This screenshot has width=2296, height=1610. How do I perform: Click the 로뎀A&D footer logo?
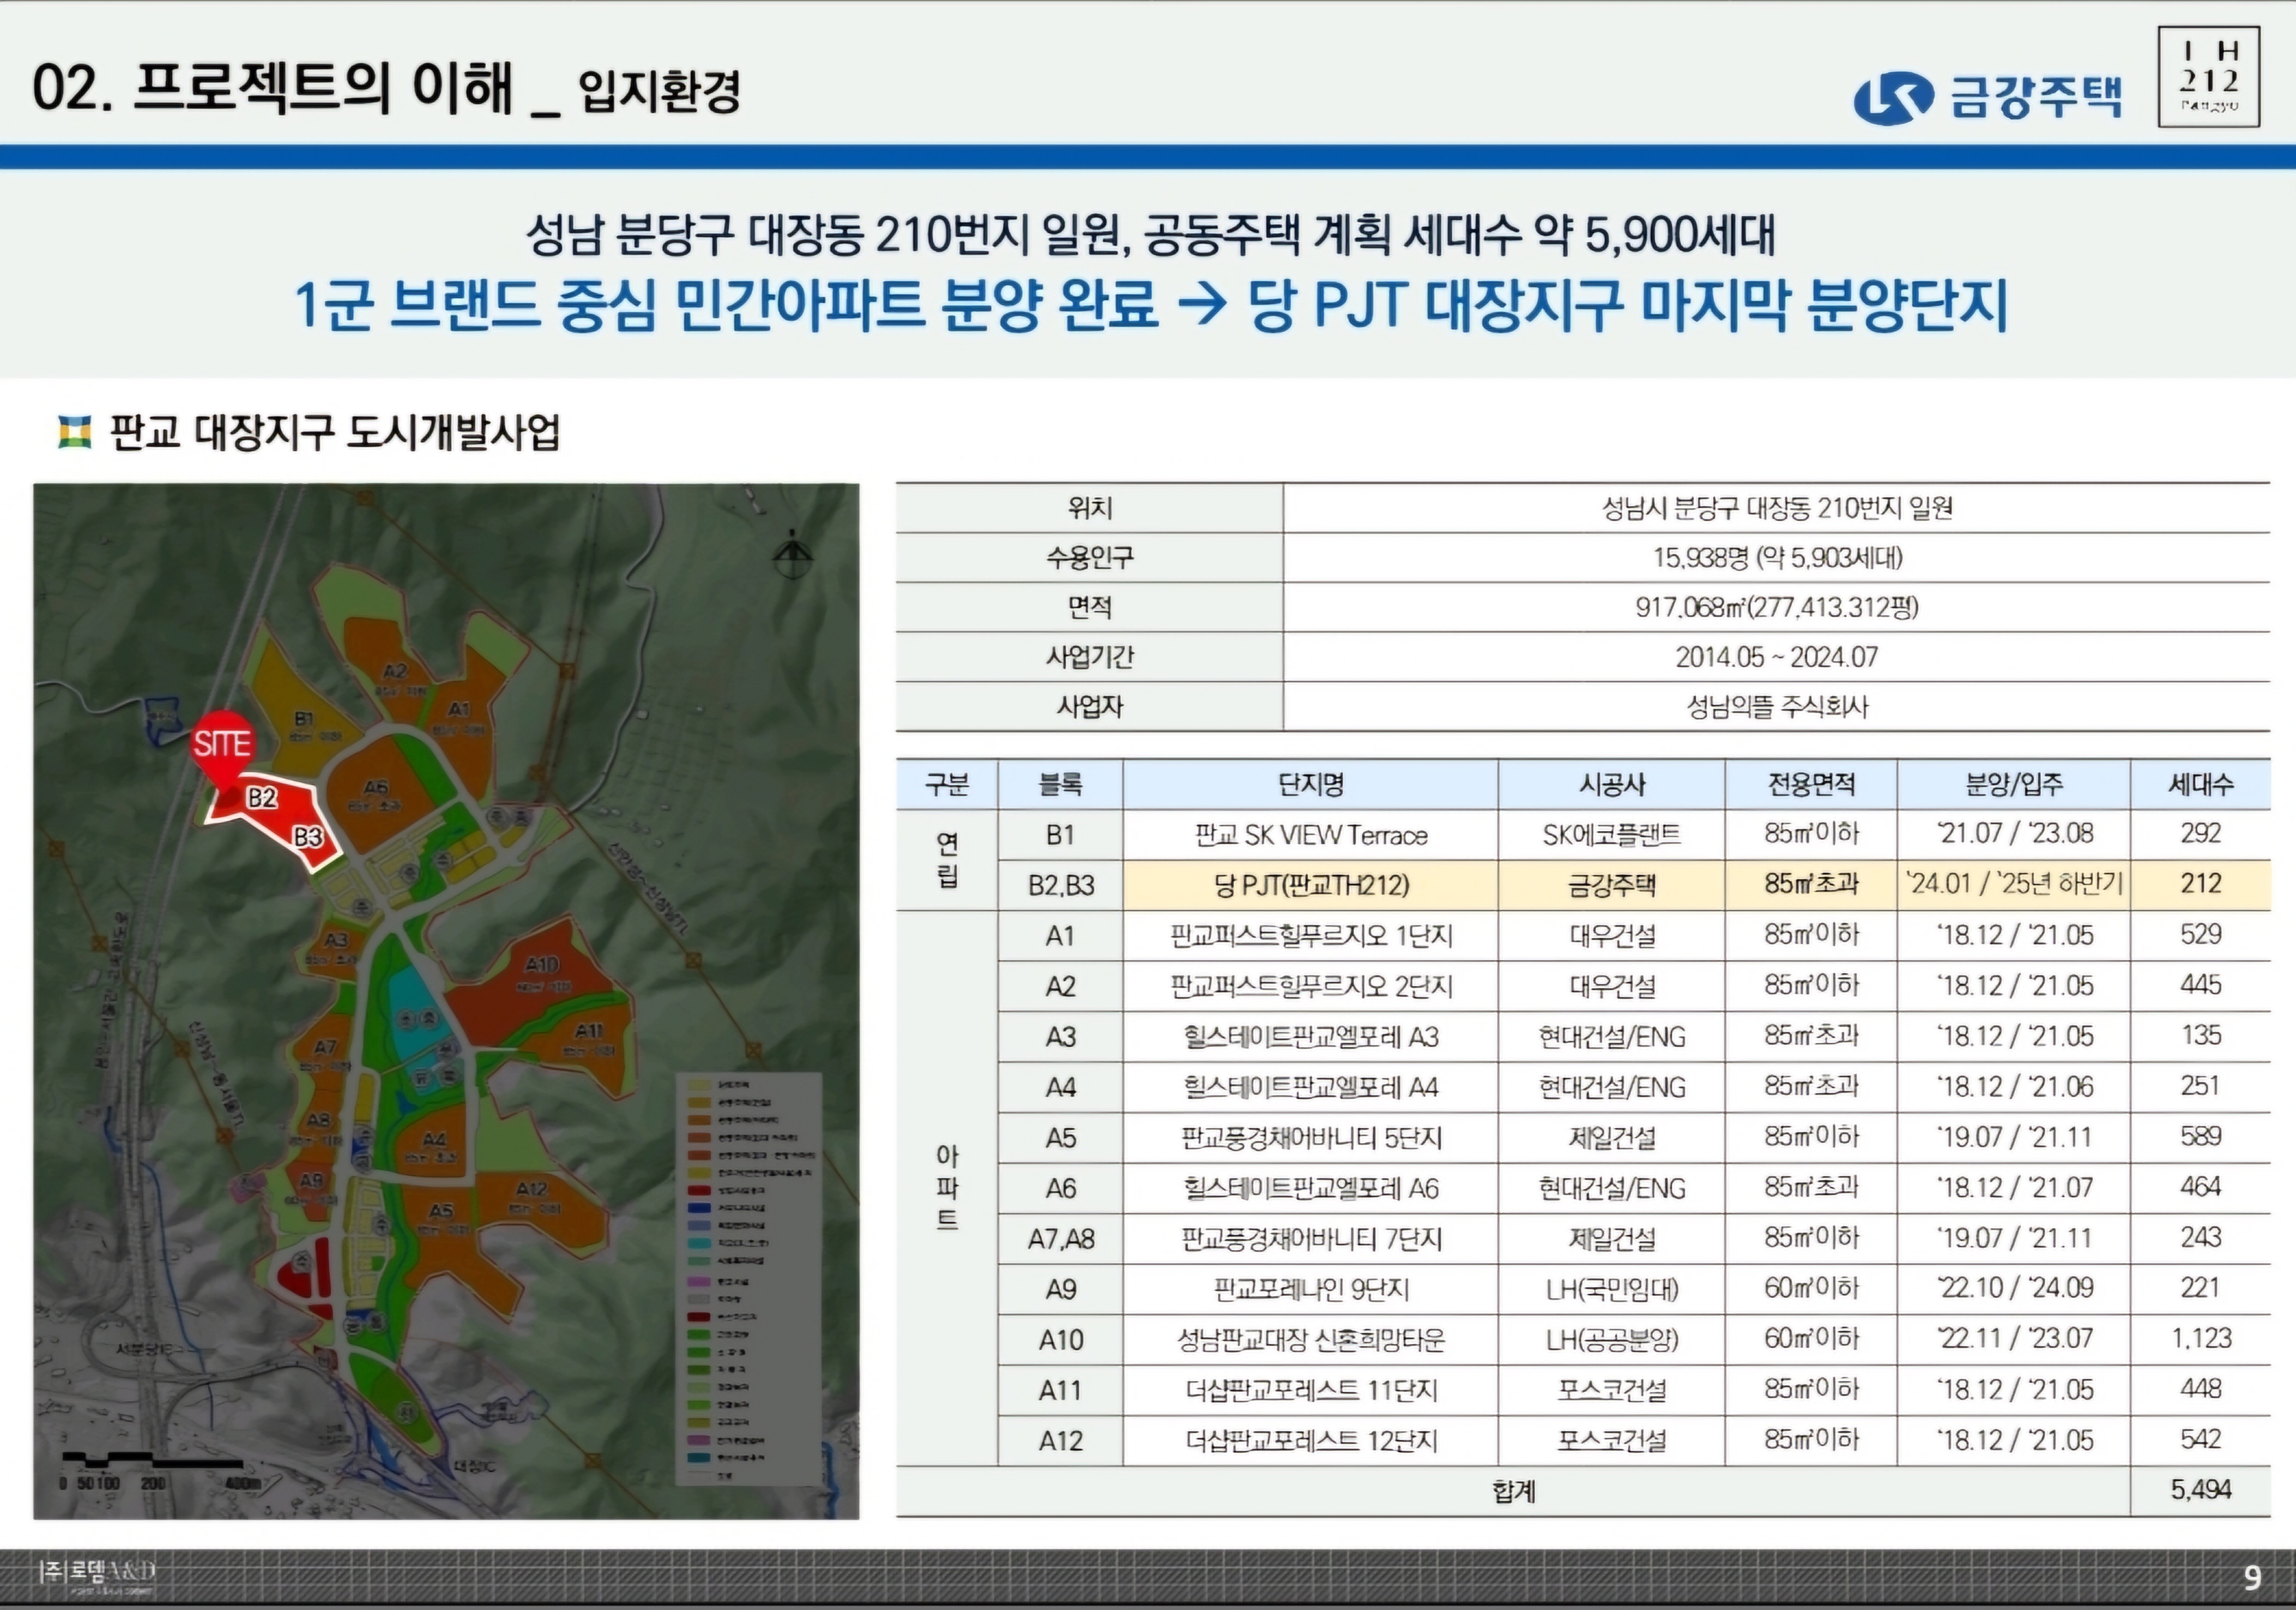(97, 1576)
